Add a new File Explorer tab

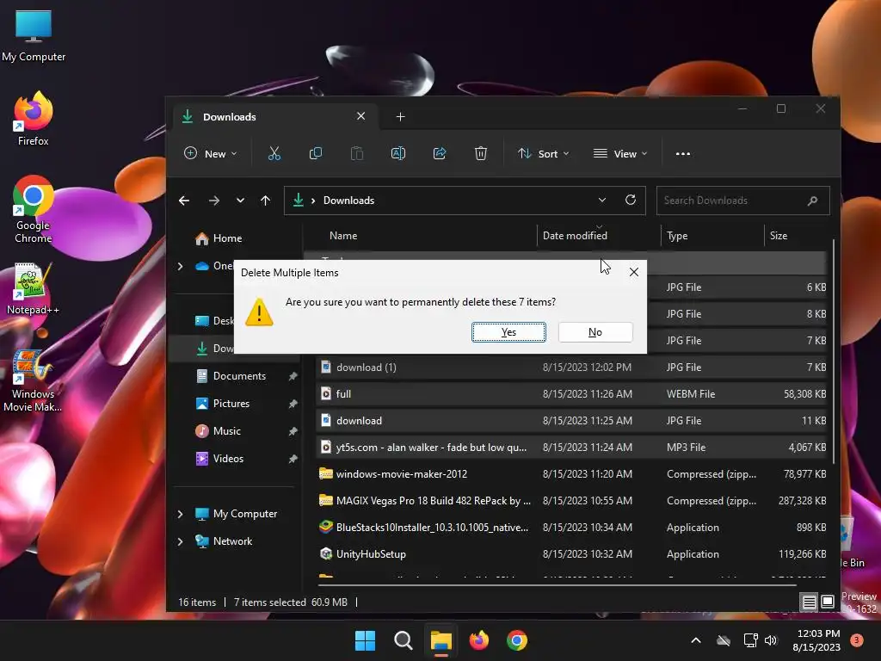(x=400, y=116)
